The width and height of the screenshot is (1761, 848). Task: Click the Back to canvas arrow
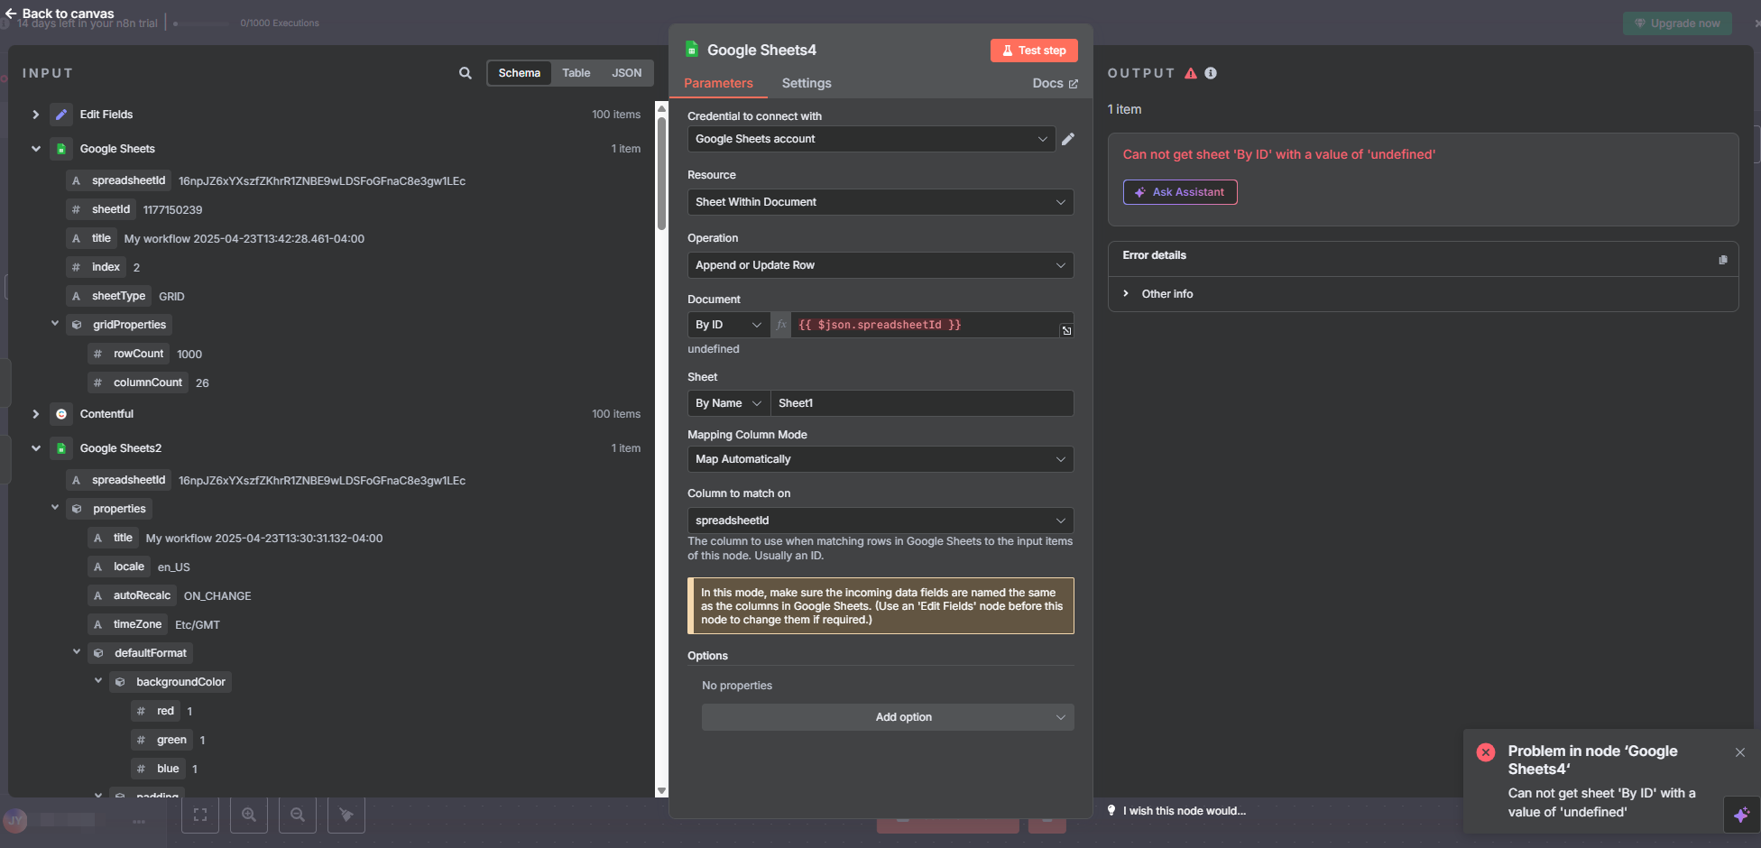[11, 14]
